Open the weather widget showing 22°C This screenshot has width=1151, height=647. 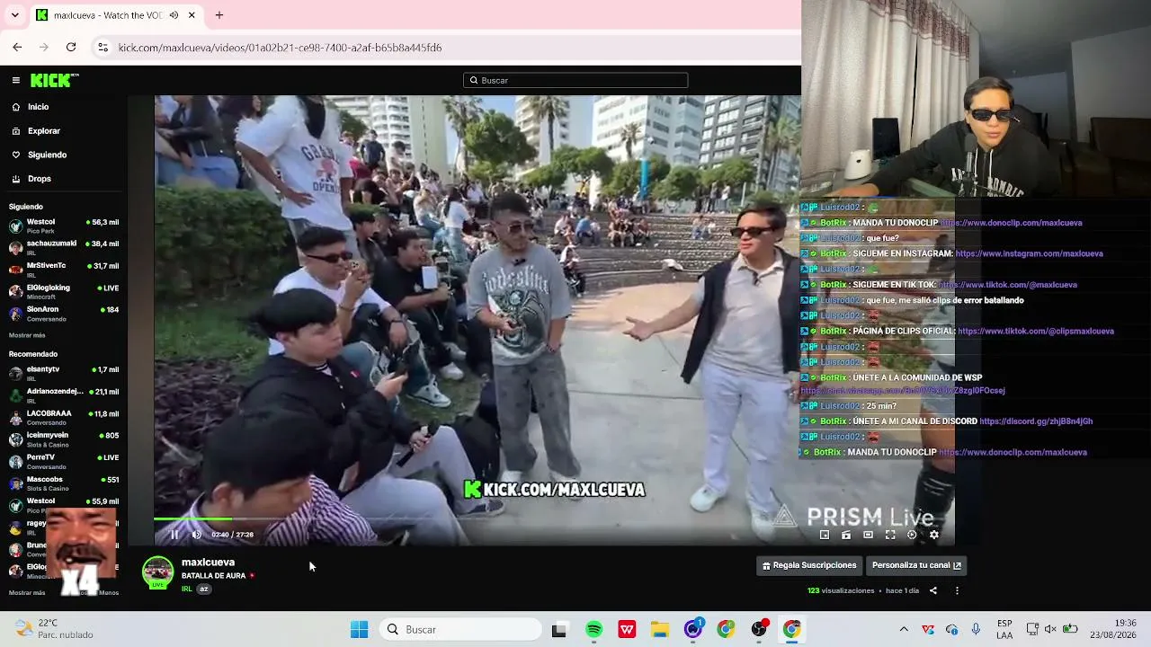[54, 629]
